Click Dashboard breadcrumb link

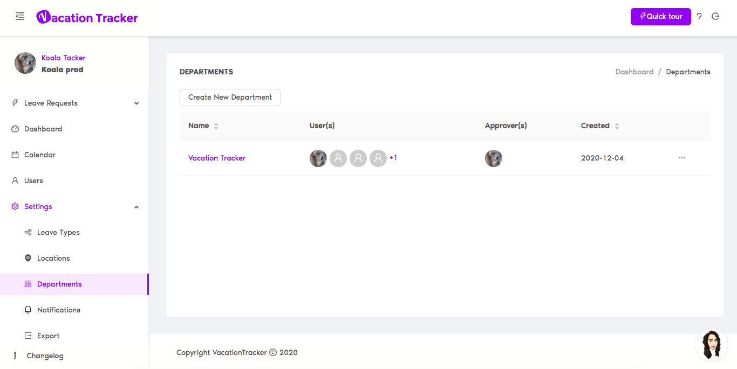[634, 72]
